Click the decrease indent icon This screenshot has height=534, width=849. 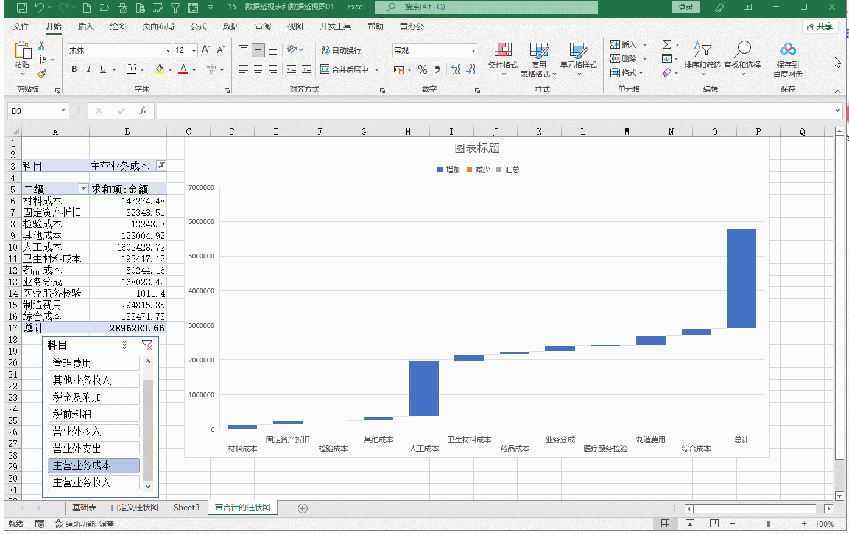click(292, 69)
